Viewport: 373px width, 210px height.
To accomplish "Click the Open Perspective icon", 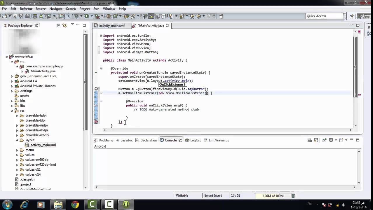I will click(351, 16).
